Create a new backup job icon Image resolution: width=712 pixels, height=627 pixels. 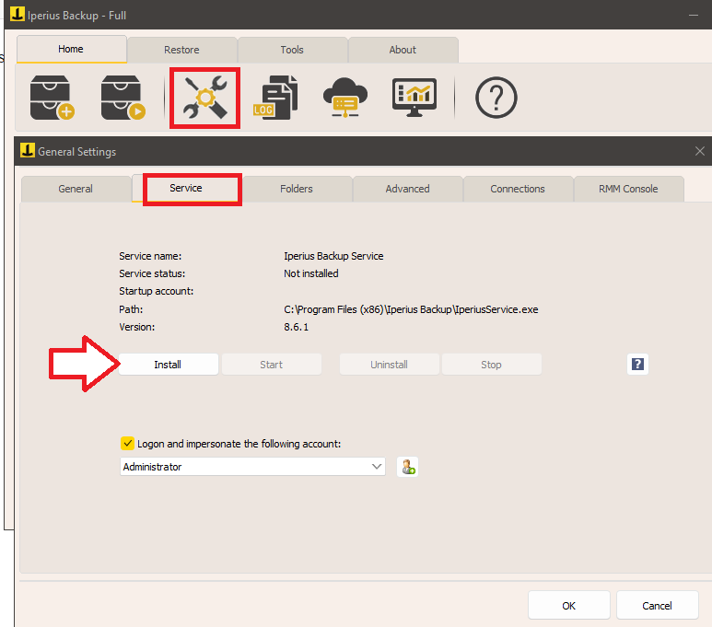[52, 98]
